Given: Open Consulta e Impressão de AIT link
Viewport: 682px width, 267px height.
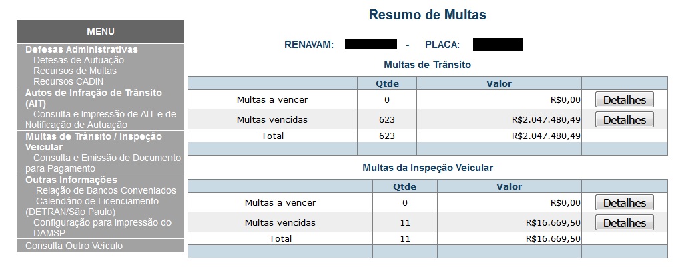Looking at the screenshot, I should click(x=104, y=114).
